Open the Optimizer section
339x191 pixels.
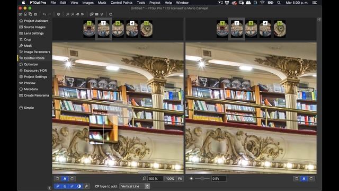(x=29, y=64)
